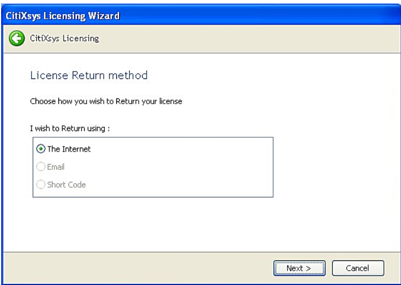This screenshot has height=285, width=401.
Task: Click the CitiXsys Licensing Wizard title text
Action: (x=62, y=16)
